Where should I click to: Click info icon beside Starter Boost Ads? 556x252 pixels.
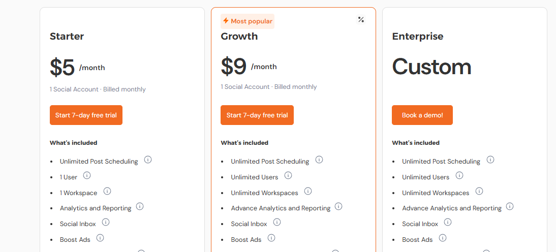pos(100,238)
